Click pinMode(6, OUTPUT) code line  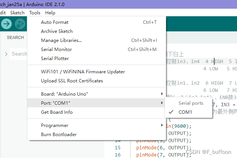(x=164, y=148)
